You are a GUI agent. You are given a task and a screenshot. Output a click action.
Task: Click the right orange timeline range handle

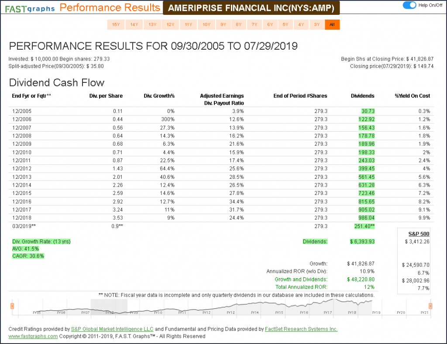[430, 306]
